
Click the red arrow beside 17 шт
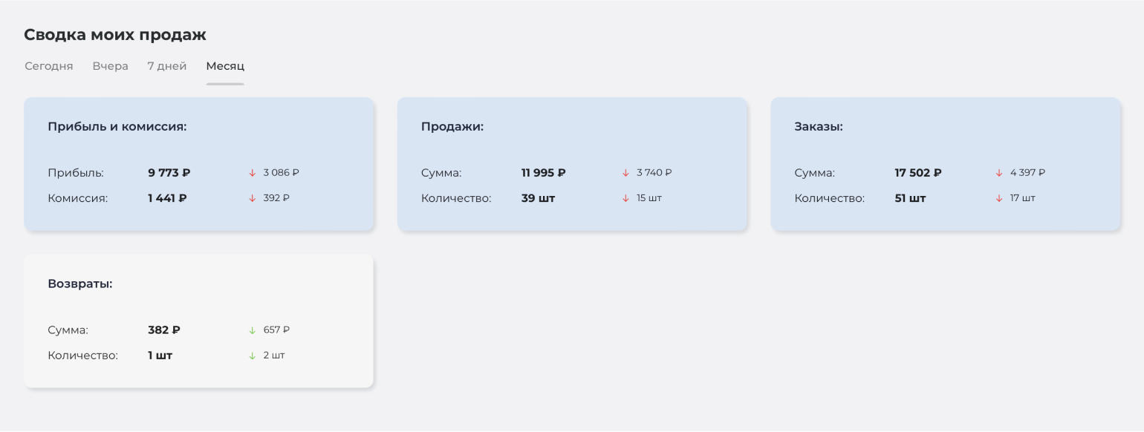coord(999,198)
